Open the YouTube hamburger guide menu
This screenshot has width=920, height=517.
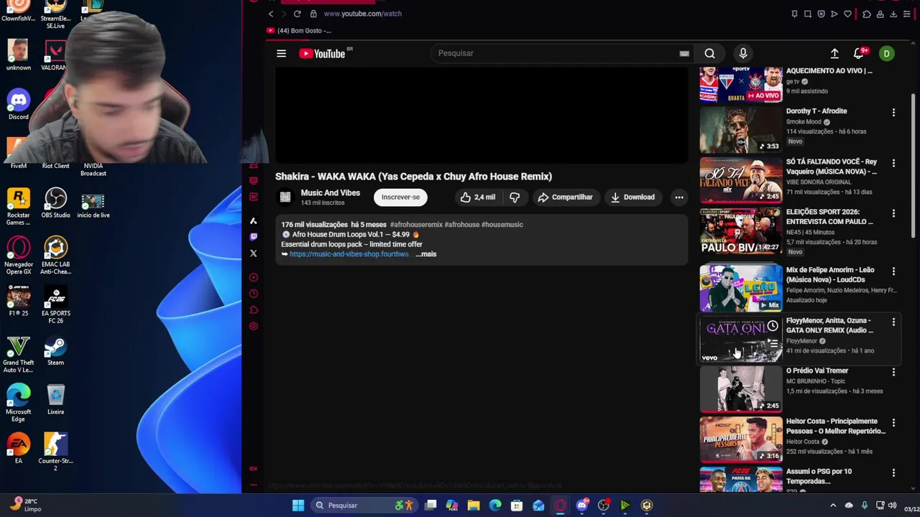281,53
